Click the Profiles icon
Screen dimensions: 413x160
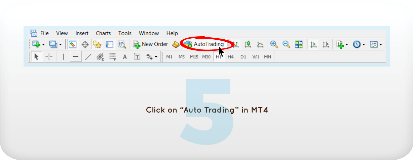53,44
